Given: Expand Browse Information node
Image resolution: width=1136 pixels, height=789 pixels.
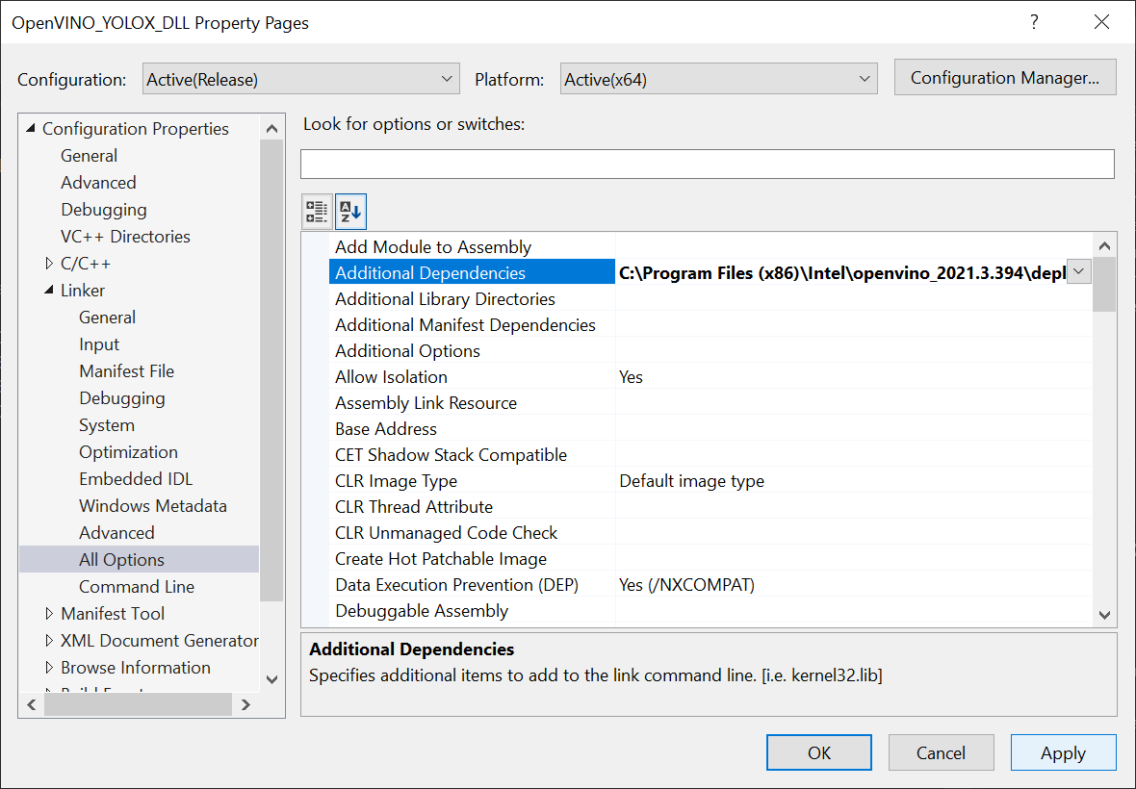Looking at the screenshot, I should pyautogui.click(x=49, y=668).
